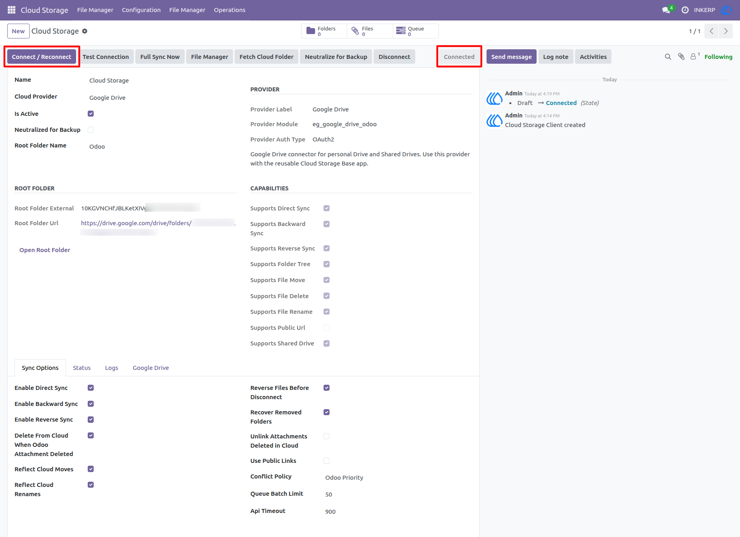Viewport: 740px width, 537px height.
Task: Open the Conflict Policy dropdown showing Odoo Priority
Action: pos(398,478)
